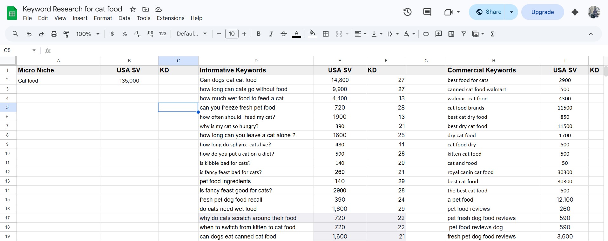This screenshot has height=241, width=608.
Task: Activate the paint format tool
Action: point(66,34)
